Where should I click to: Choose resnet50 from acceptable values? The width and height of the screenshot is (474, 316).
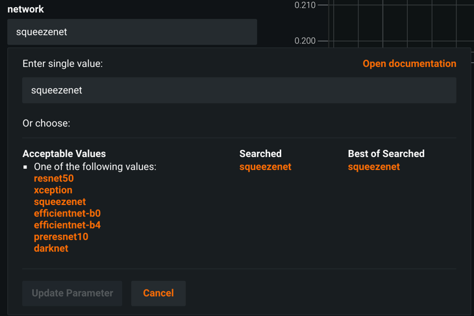[54, 178]
